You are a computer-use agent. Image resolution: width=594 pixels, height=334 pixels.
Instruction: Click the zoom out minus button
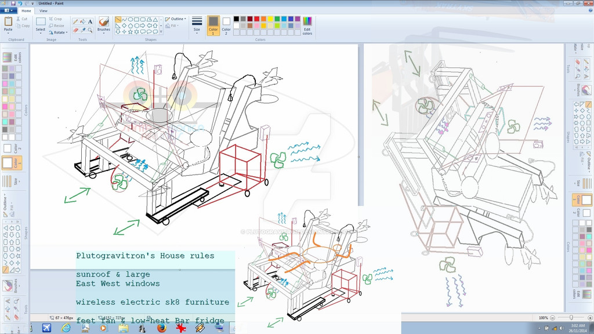552,318
